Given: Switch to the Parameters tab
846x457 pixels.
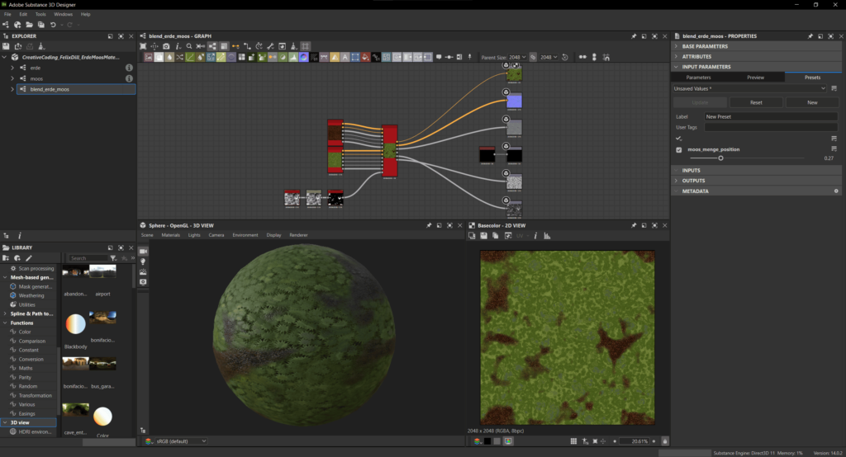Looking at the screenshot, I should click(698, 77).
